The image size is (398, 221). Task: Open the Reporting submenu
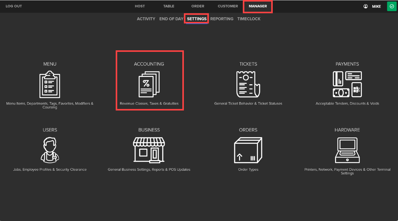click(222, 19)
